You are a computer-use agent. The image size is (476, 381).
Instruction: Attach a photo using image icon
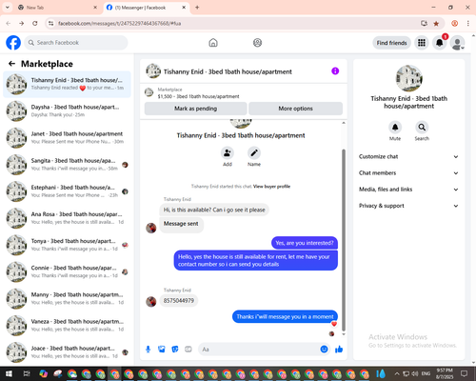tap(162, 350)
